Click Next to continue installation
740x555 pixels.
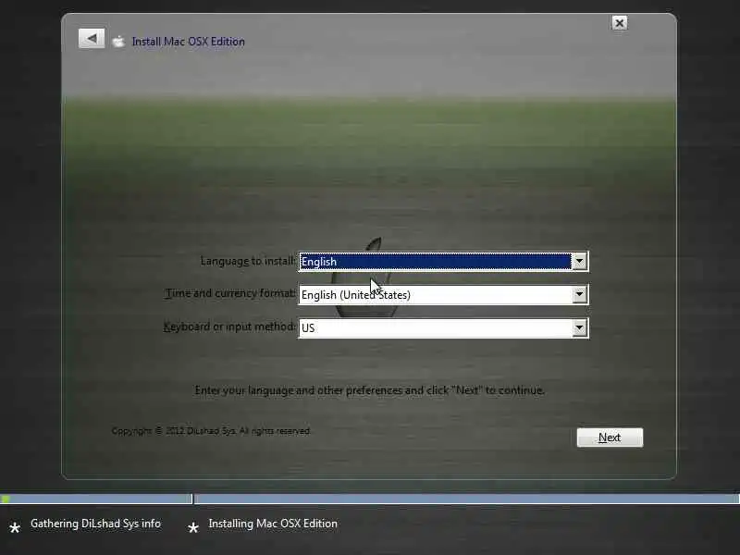click(x=610, y=438)
